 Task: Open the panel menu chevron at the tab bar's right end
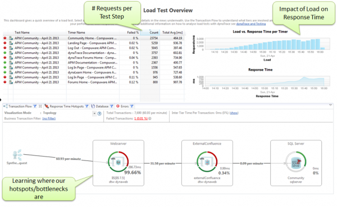tap(331, 105)
